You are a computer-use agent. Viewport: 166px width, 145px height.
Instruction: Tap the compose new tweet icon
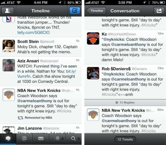(x=75, y=11)
